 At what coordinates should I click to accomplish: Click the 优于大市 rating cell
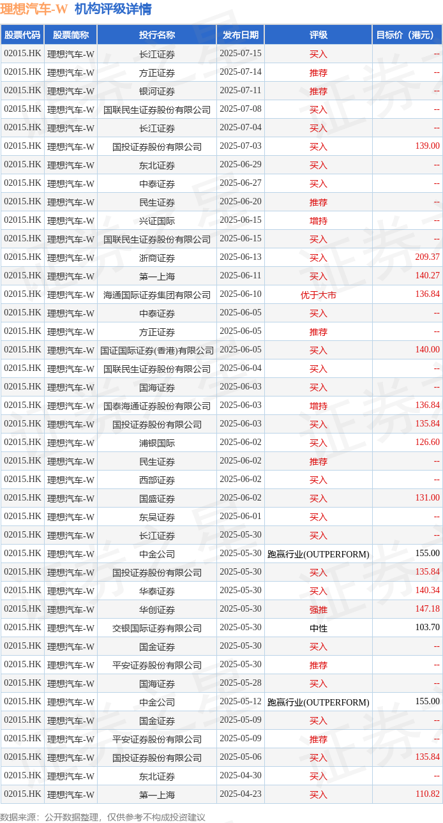(x=318, y=295)
